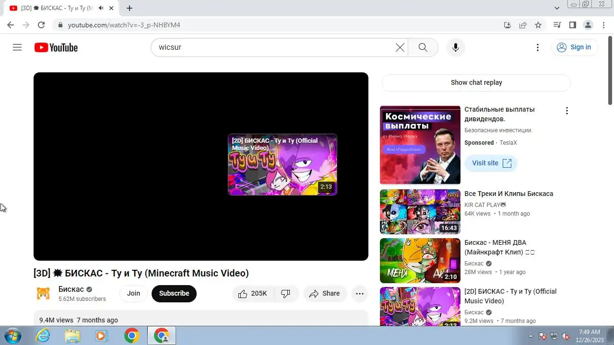Like the video (205K)
Screen dimensions: 614x345
tap(253, 294)
